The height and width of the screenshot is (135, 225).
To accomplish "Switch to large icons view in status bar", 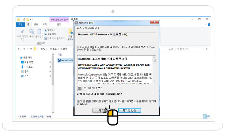I will pos(208,116).
